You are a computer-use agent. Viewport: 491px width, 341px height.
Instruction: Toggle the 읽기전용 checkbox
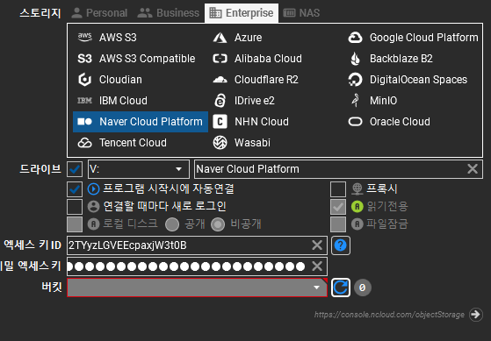click(x=338, y=207)
